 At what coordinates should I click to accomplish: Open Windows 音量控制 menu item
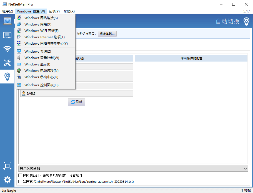tap(45, 58)
